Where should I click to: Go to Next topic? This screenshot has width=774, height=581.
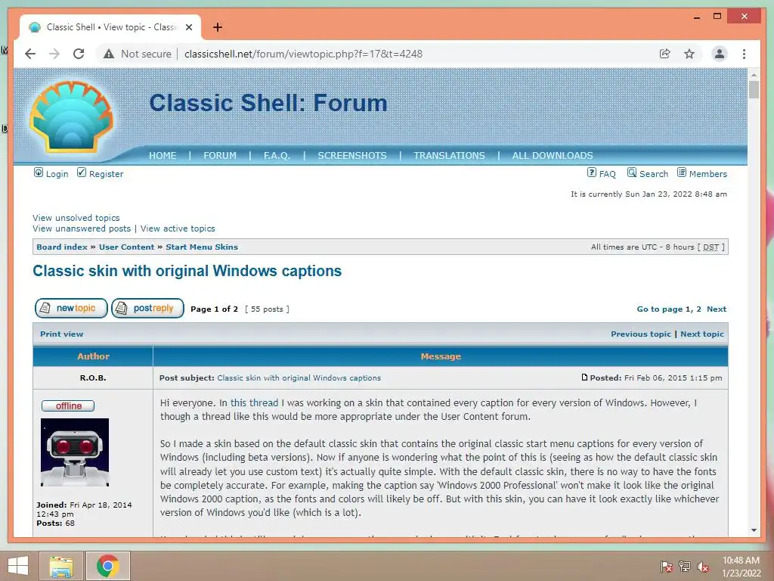702,334
